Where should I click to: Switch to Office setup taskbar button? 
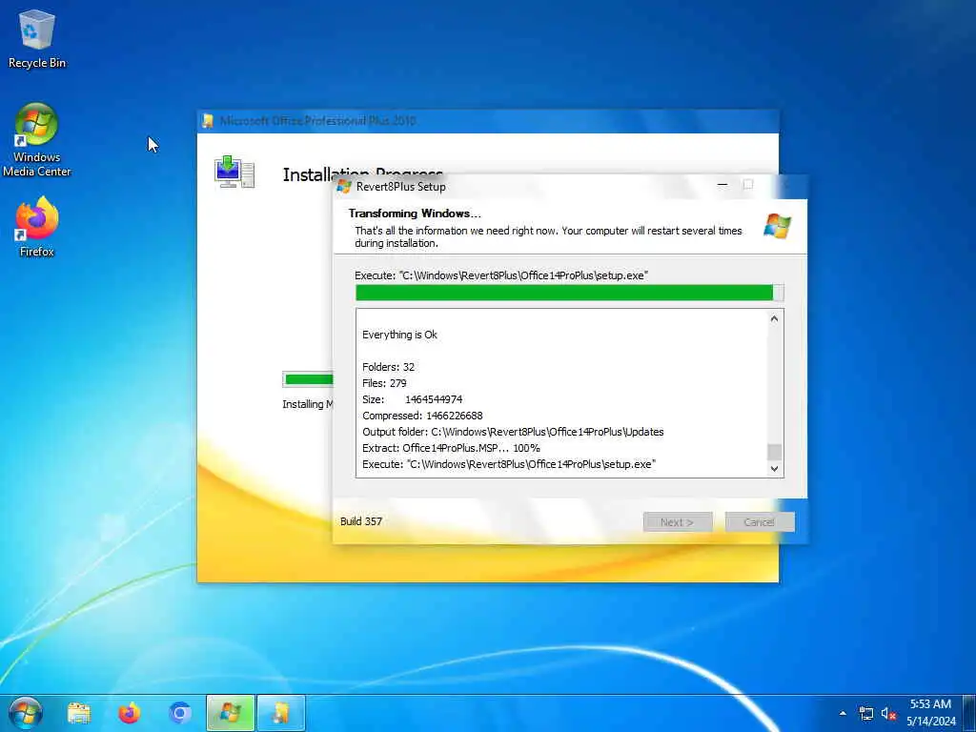(x=281, y=713)
